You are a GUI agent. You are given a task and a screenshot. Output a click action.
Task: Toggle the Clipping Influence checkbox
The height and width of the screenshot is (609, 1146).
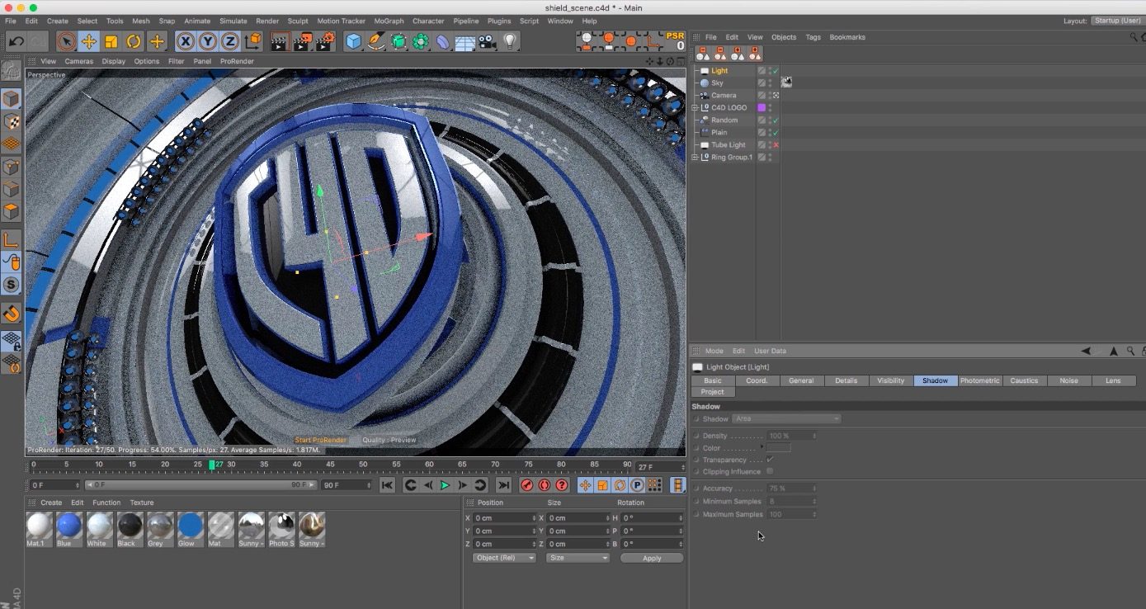point(769,471)
